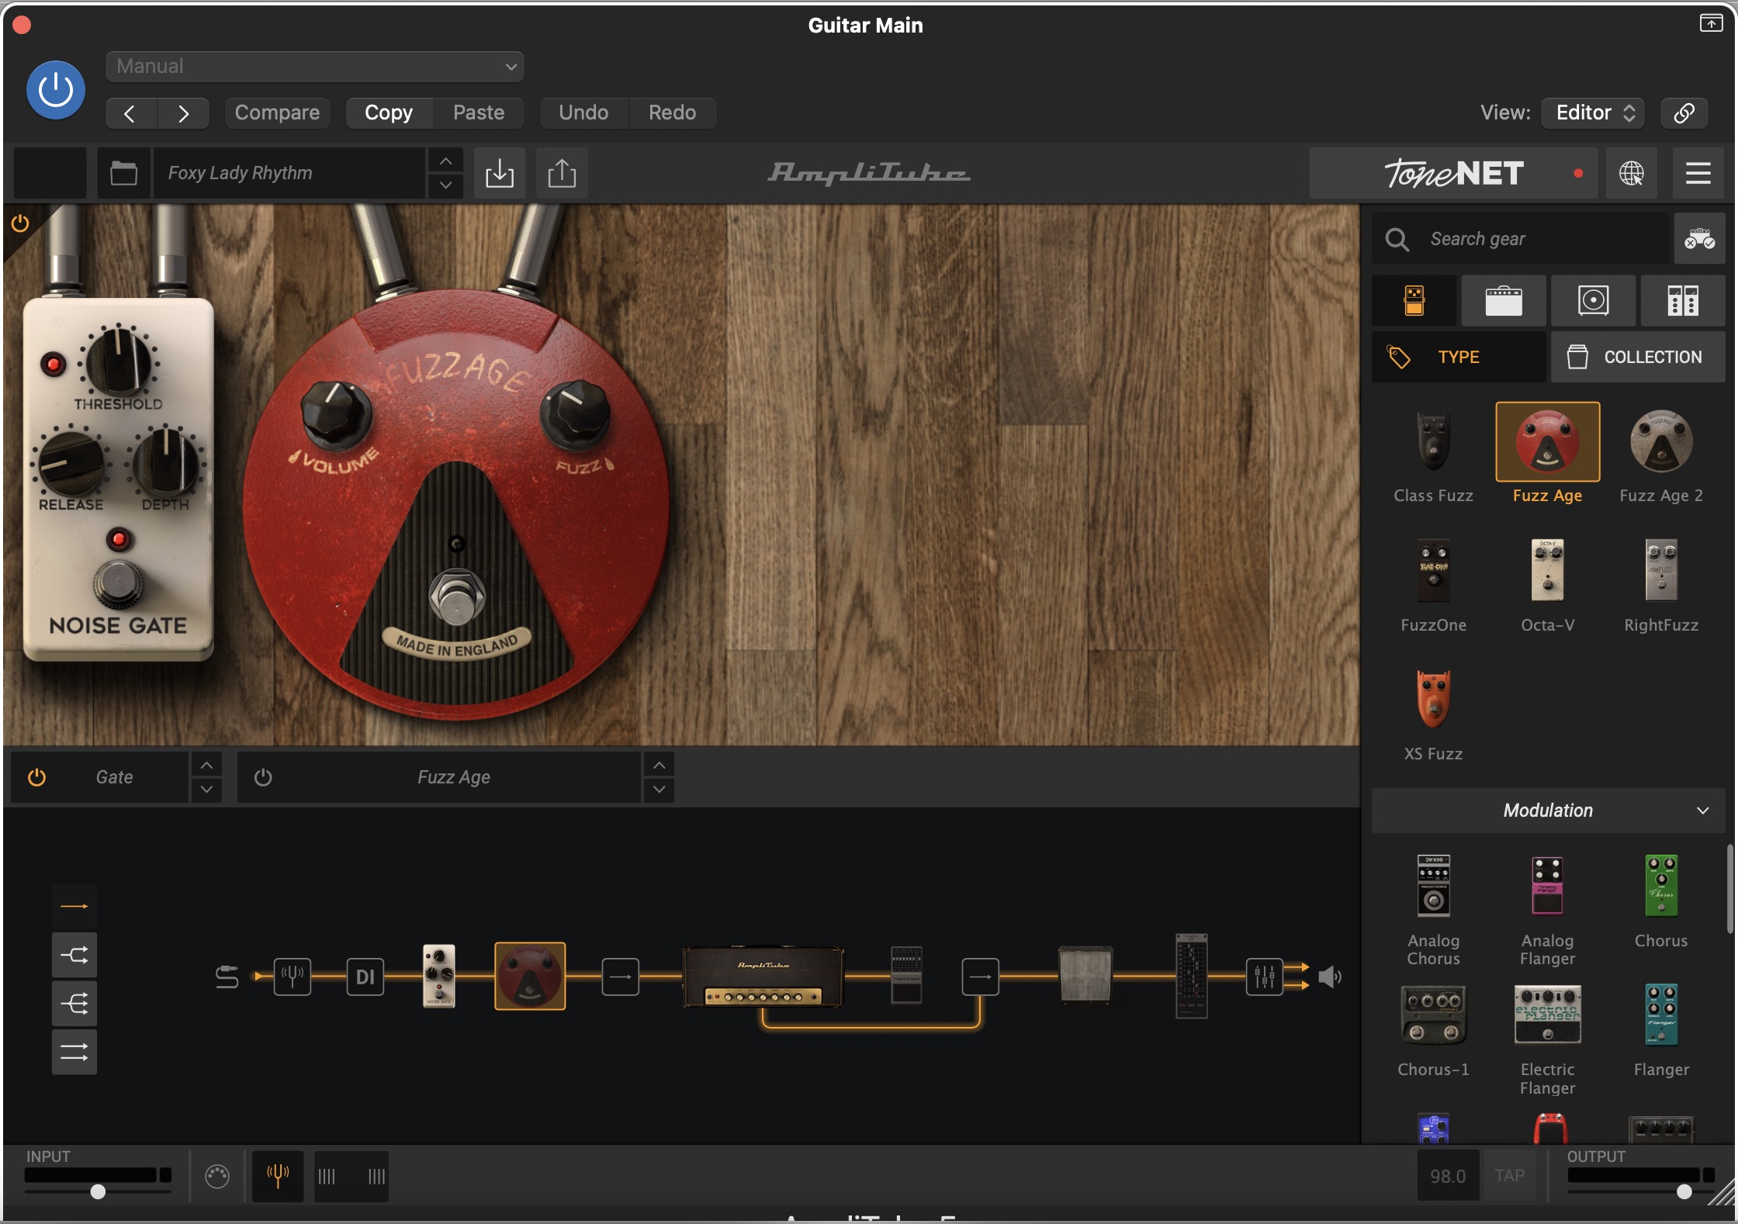The image size is (1738, 1224).
Task: Click the Foxy Lady Rhythm preset name
Action: 289,173
